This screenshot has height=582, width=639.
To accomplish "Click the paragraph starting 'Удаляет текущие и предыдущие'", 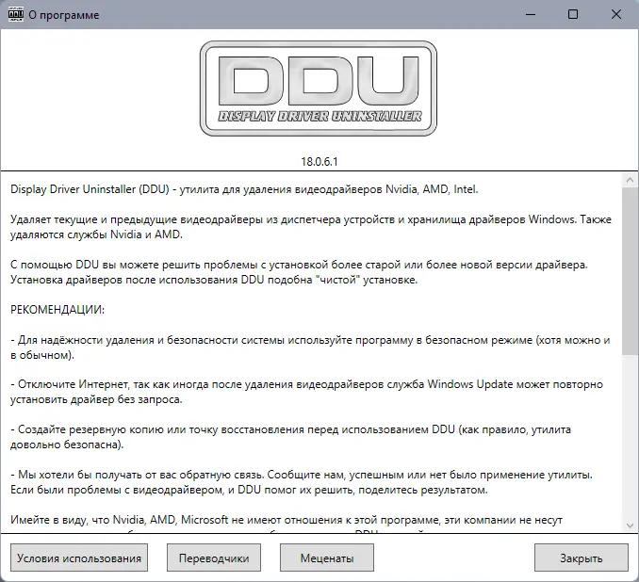I will (311, 227).
